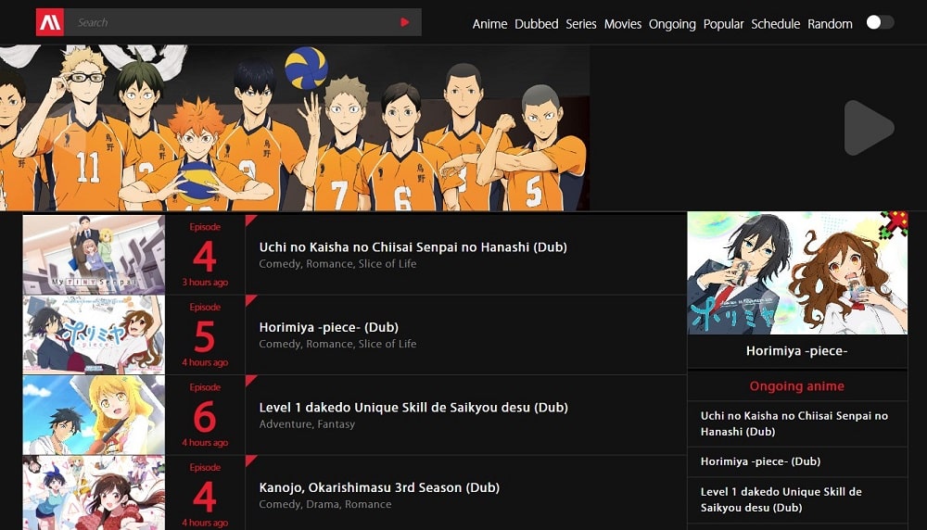Open Kanojo, Okarishimasu 3rd Season (Dub) title
This screenshot has width=927, height=530.
click(379, 487)
